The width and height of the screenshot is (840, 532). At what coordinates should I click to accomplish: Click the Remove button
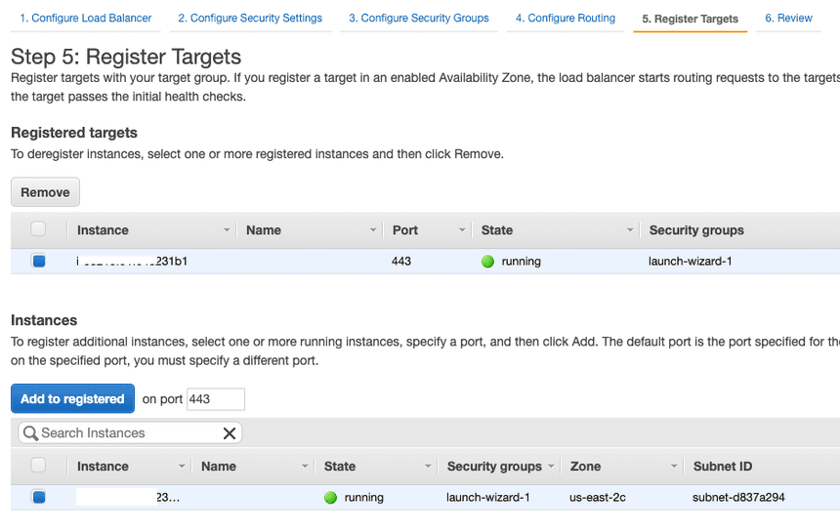coord(45,192)
